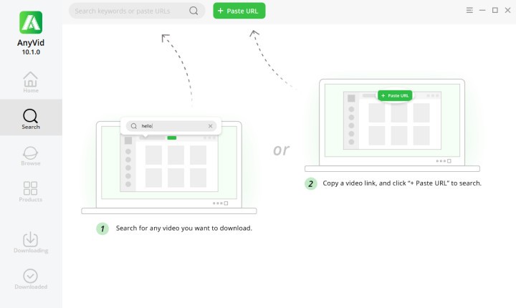
Task: Click the magnifier icon in search bar
Action: (x=194, y=11)
